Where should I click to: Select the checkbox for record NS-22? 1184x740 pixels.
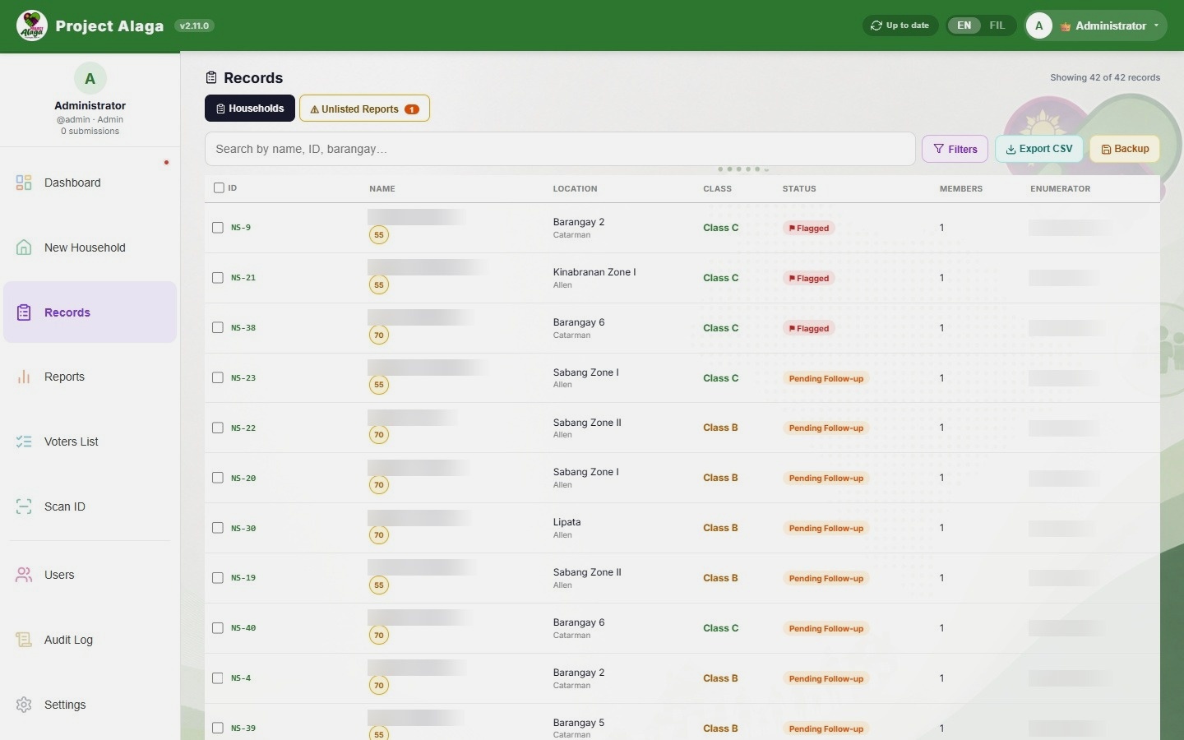[x=218, y=428]
